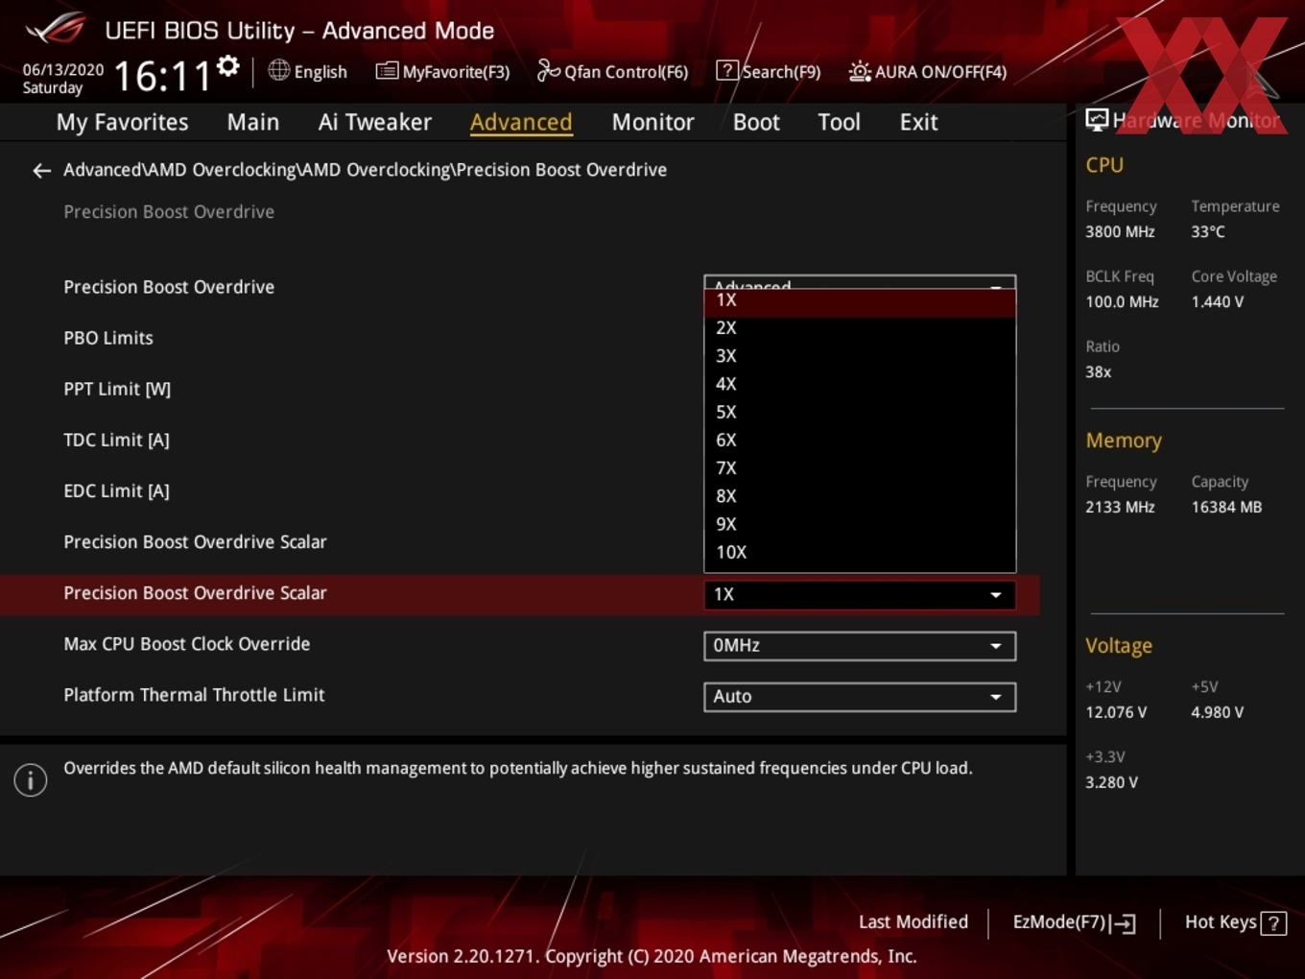Select the TDC Limit [A] row
Screen dimensions: 1305x979
point(116,440)
